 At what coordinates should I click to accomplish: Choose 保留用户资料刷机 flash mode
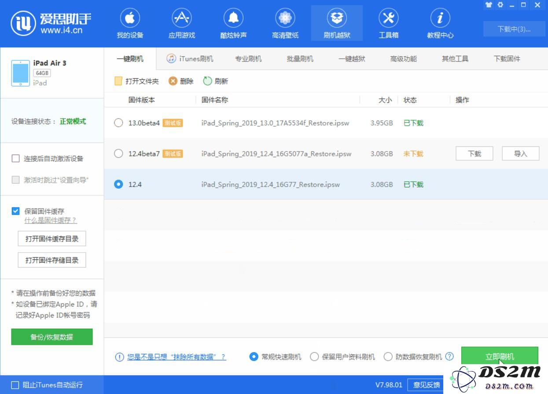314,357
